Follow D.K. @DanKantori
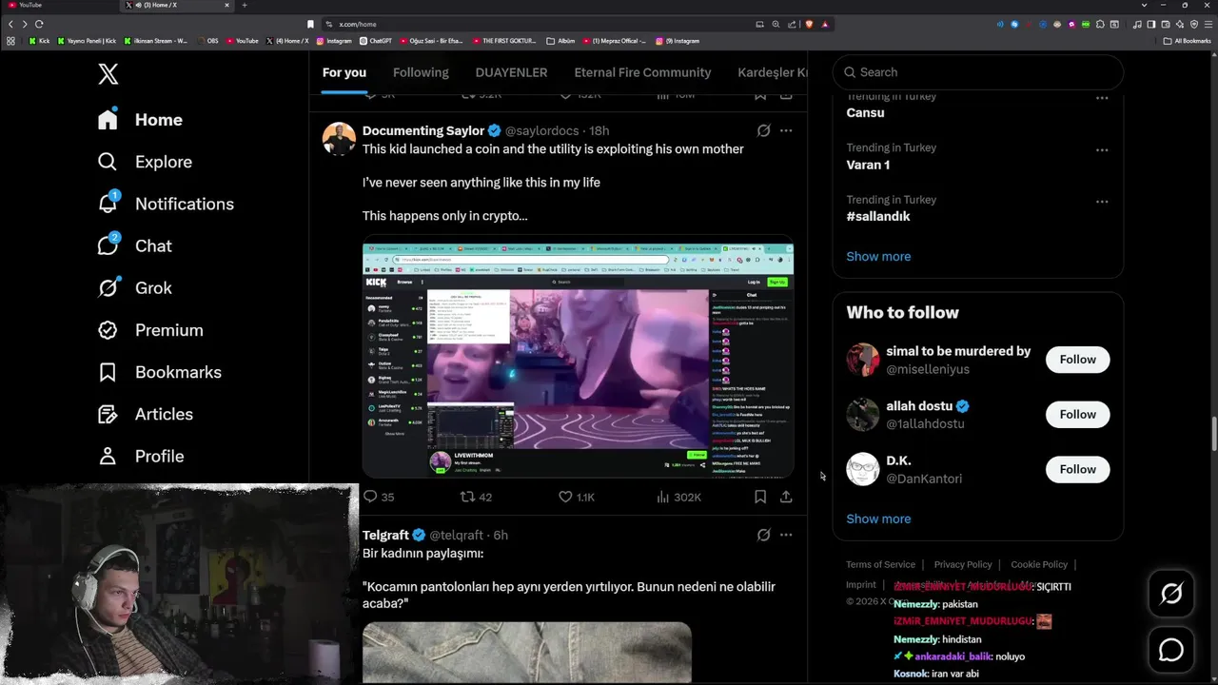The height and width of the screenshot is (685, 1218). tap(1078, 469)
